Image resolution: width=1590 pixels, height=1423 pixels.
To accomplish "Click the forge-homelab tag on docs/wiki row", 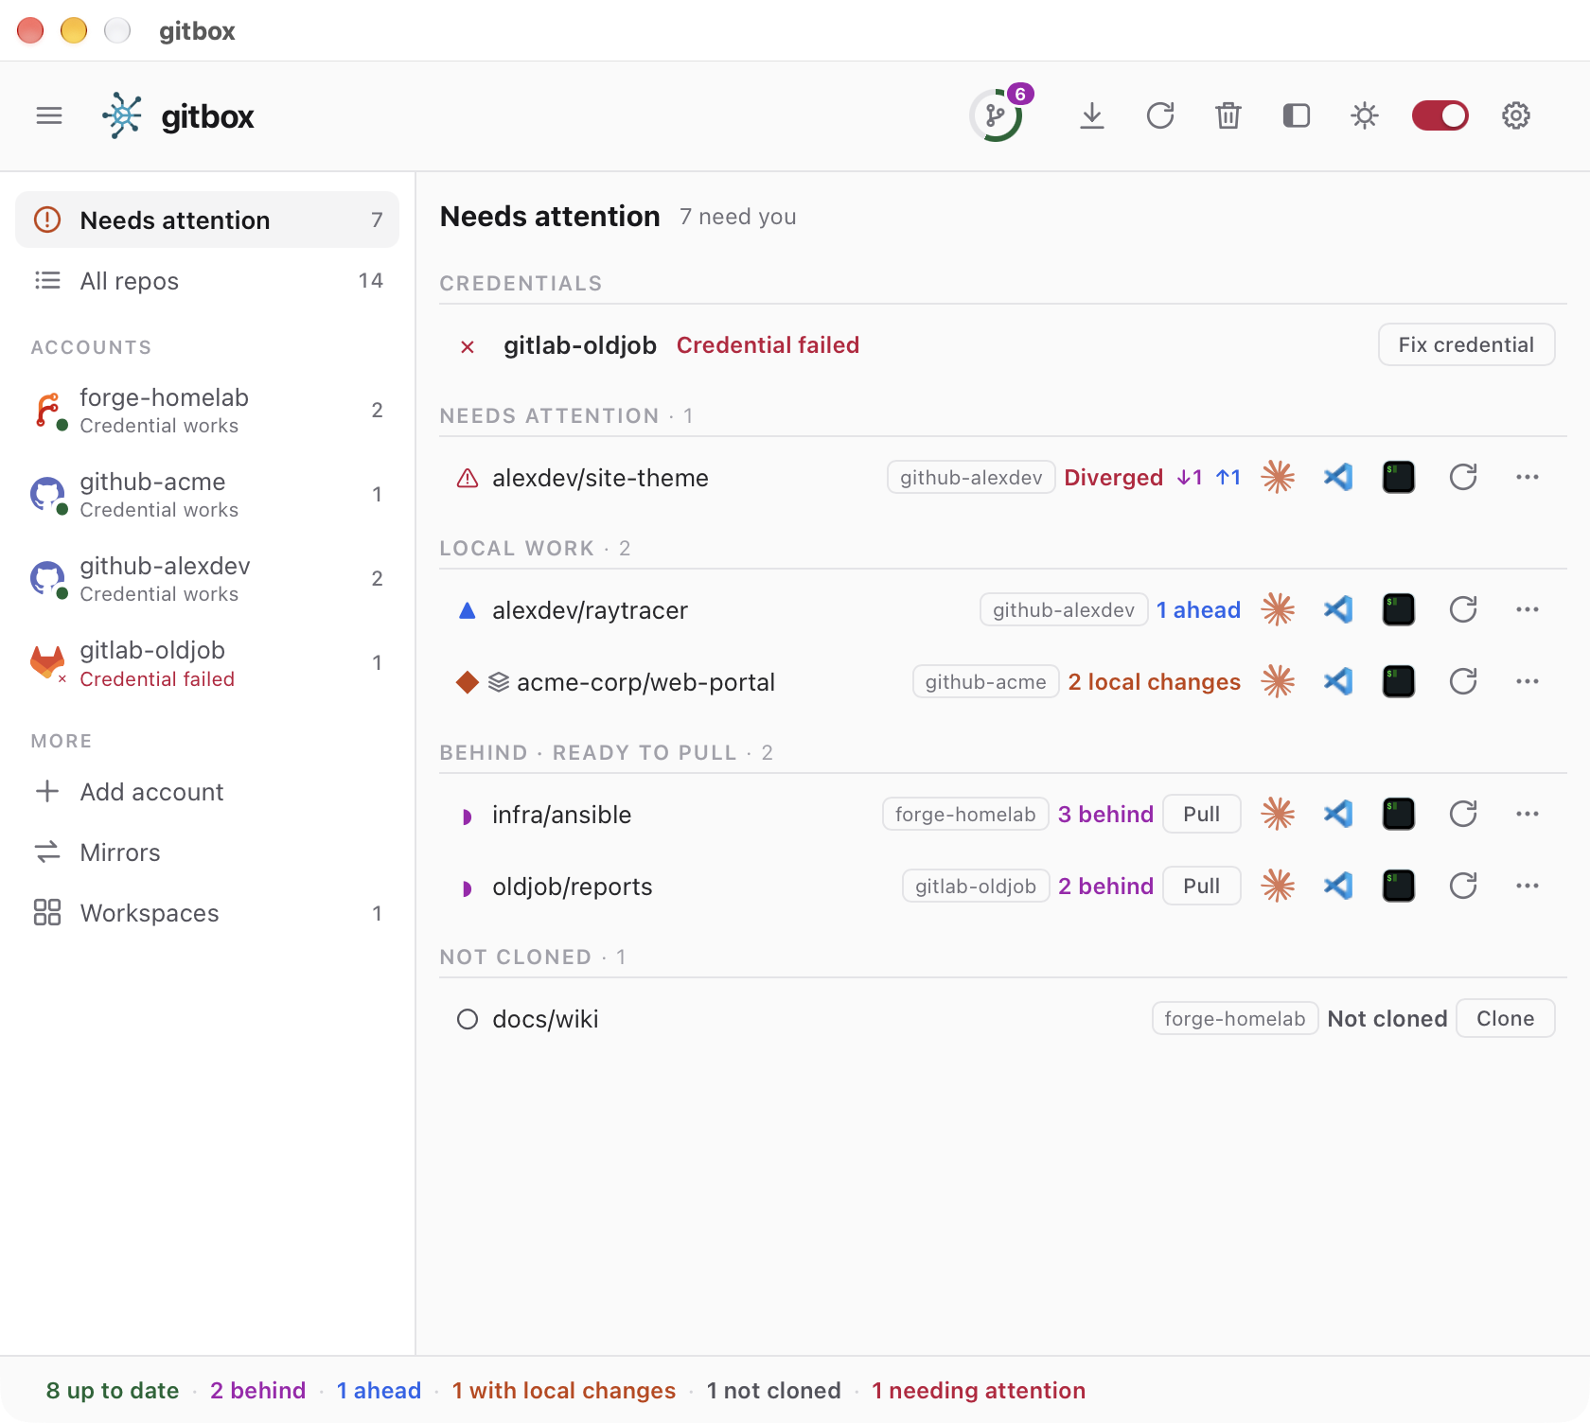I will click(x=1235, y=1018).
